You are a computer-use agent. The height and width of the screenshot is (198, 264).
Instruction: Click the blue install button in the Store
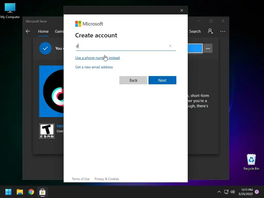[195, 48]
